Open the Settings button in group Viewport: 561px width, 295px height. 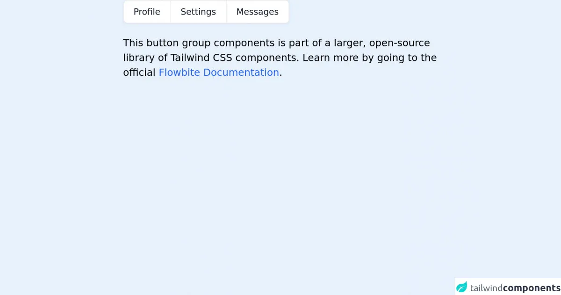(198, 12)
